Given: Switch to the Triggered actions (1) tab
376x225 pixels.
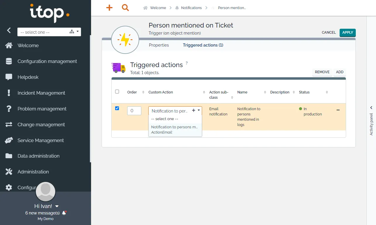Looking at the screenshot, I should [x=203, y=45].
